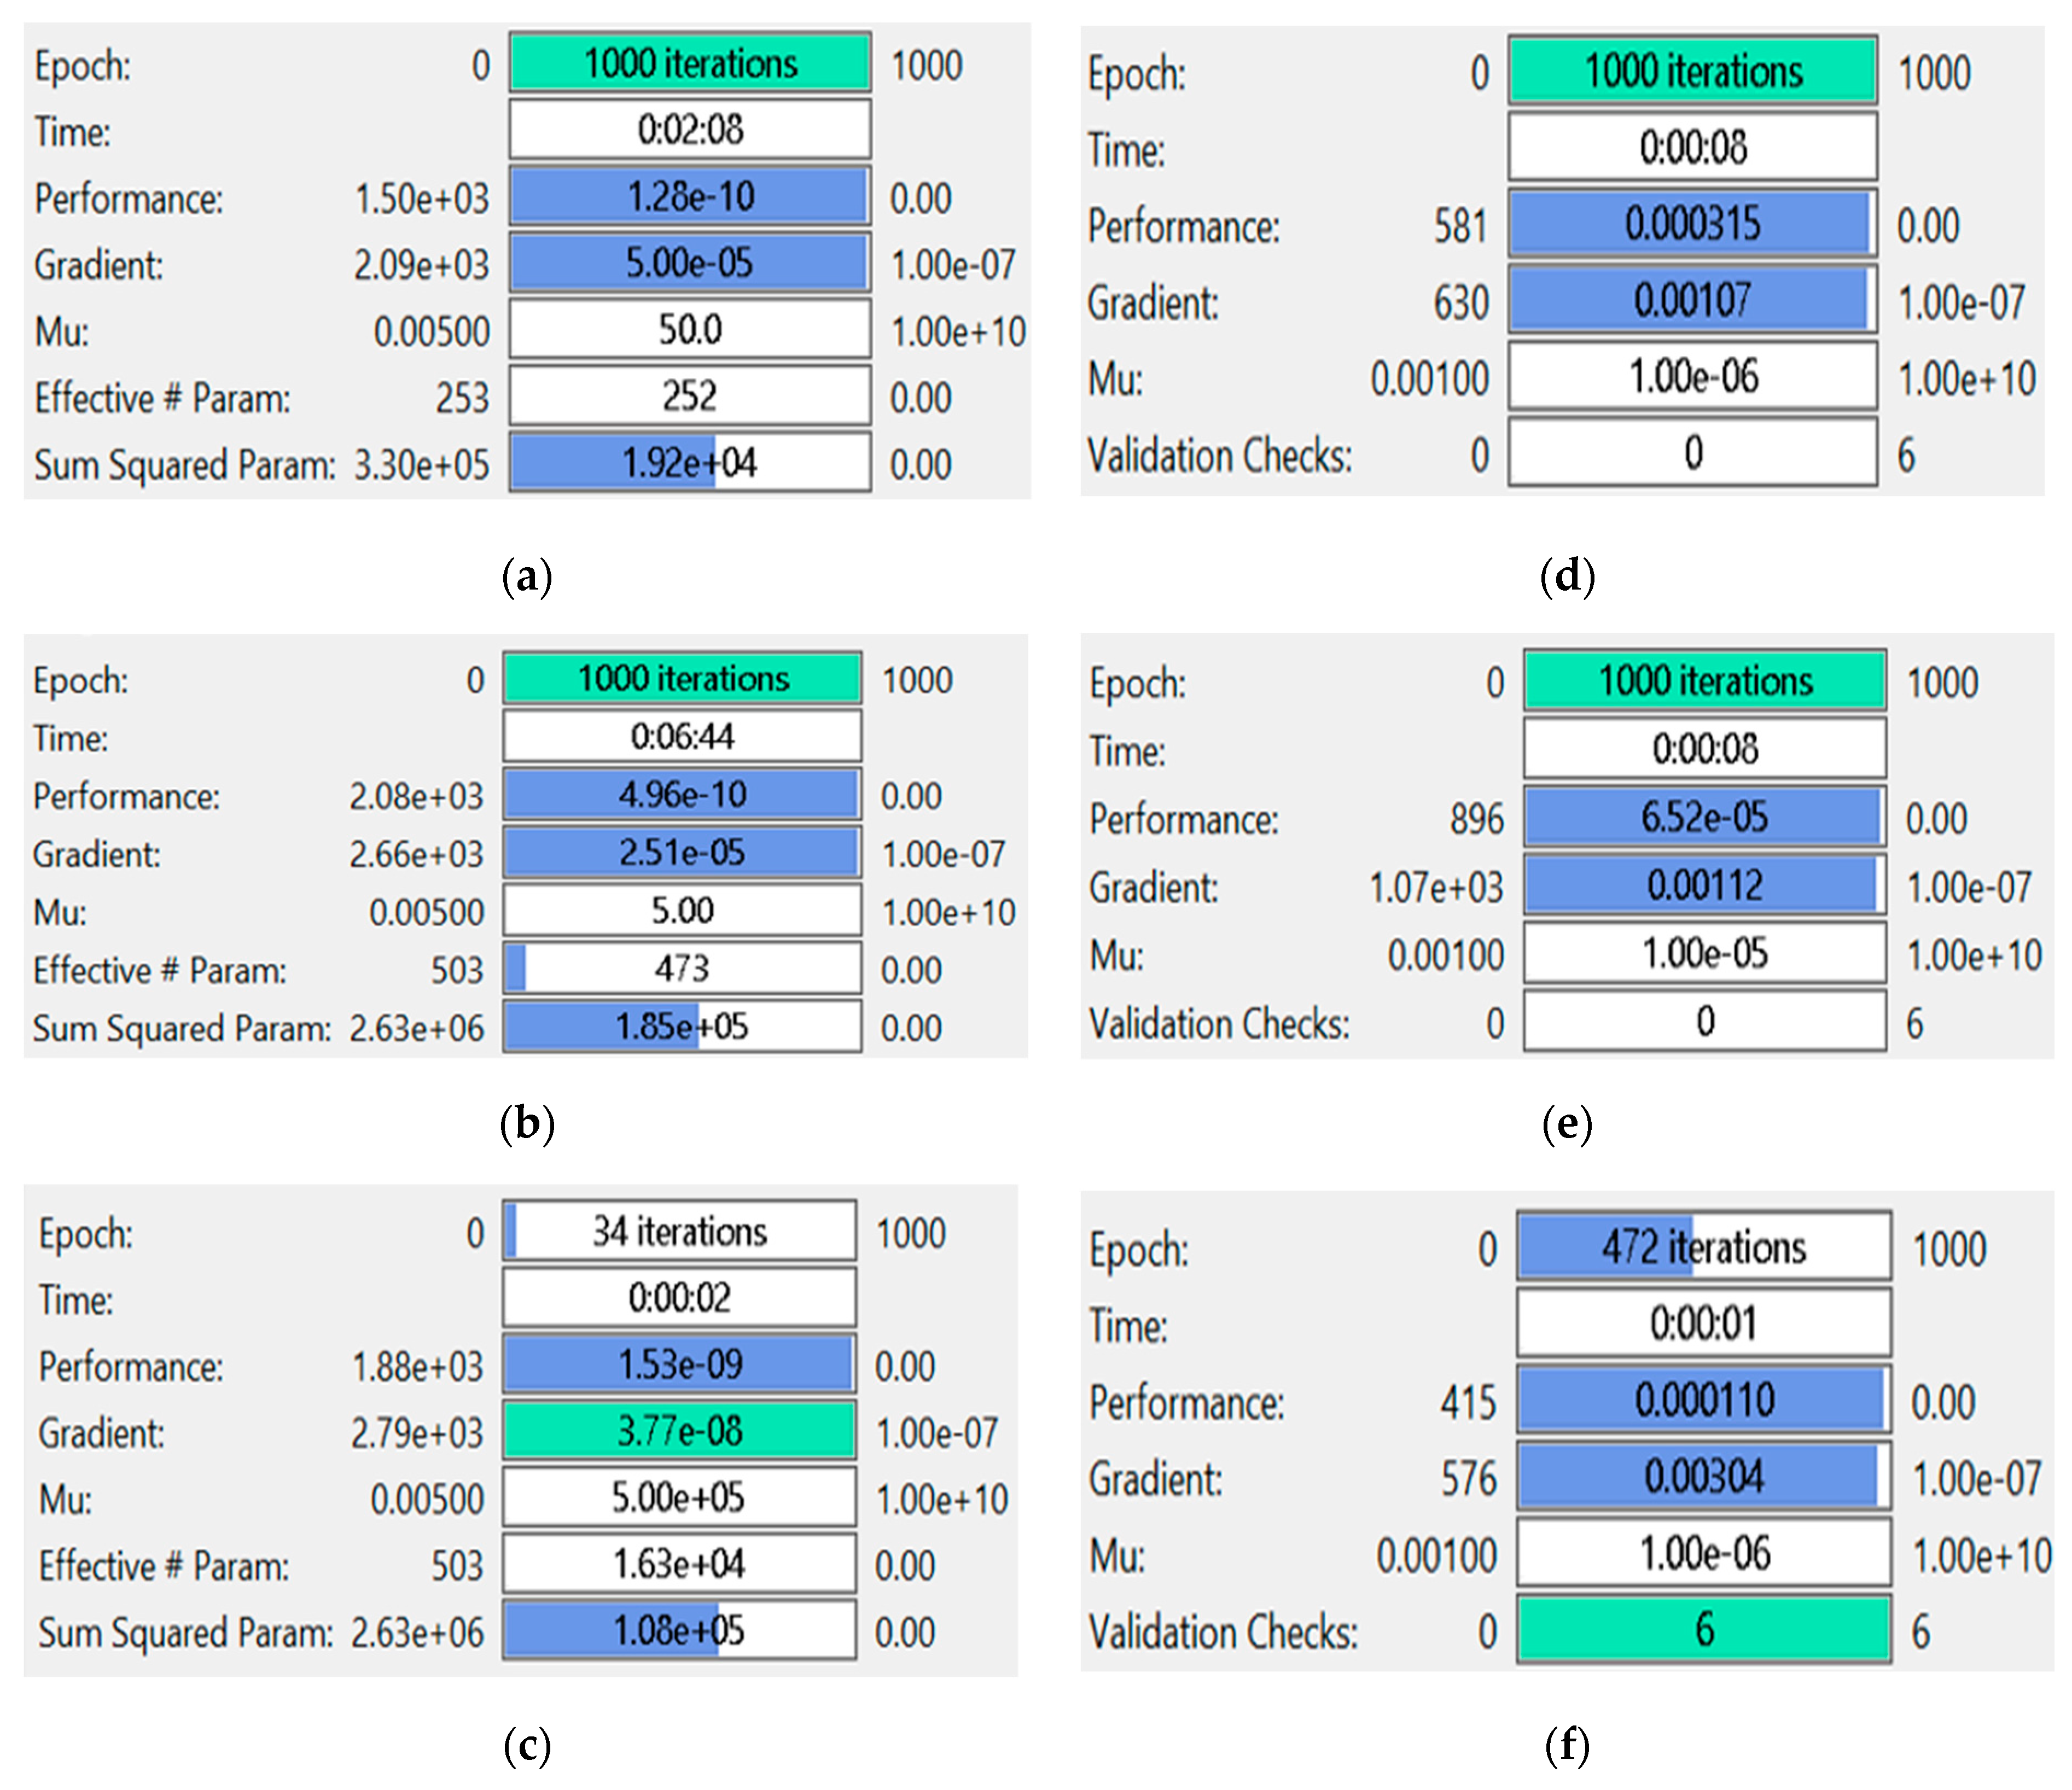Select the 1.63e+04 Effective # Param field
The height and width of the screenshot is (1790, 2072).
679,1564
